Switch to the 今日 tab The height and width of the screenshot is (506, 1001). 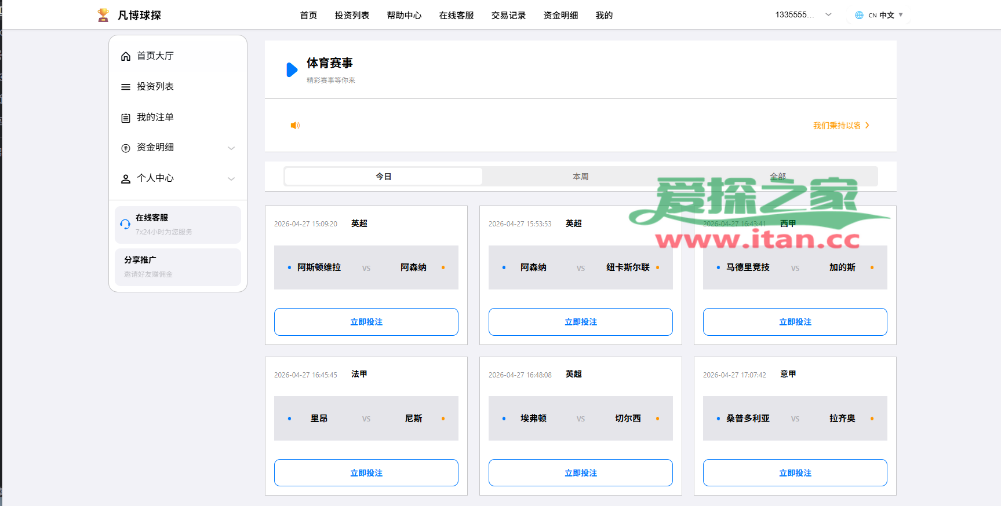pyautogui.click(x=384, y=177)
